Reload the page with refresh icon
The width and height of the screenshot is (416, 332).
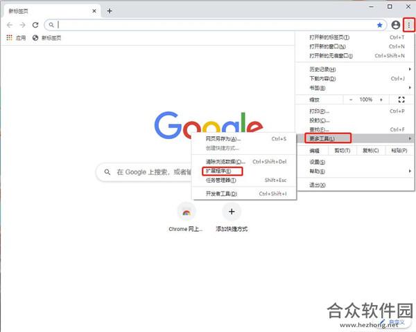pos(35,25)
